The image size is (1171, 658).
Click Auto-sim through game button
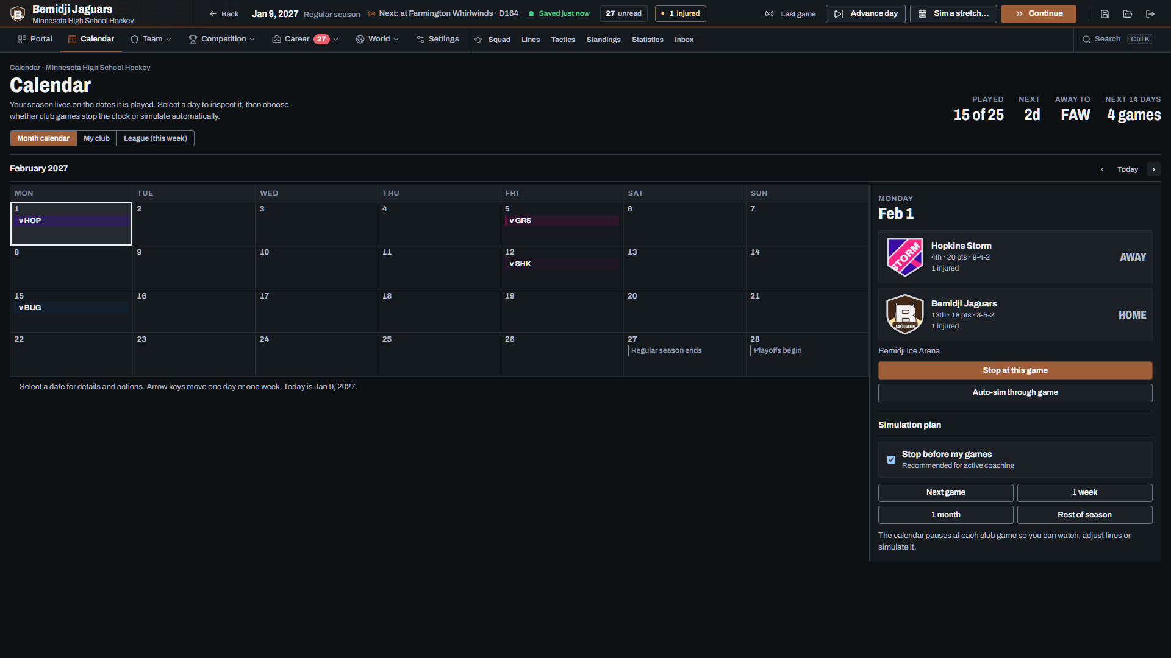[x=1015, y=392]
